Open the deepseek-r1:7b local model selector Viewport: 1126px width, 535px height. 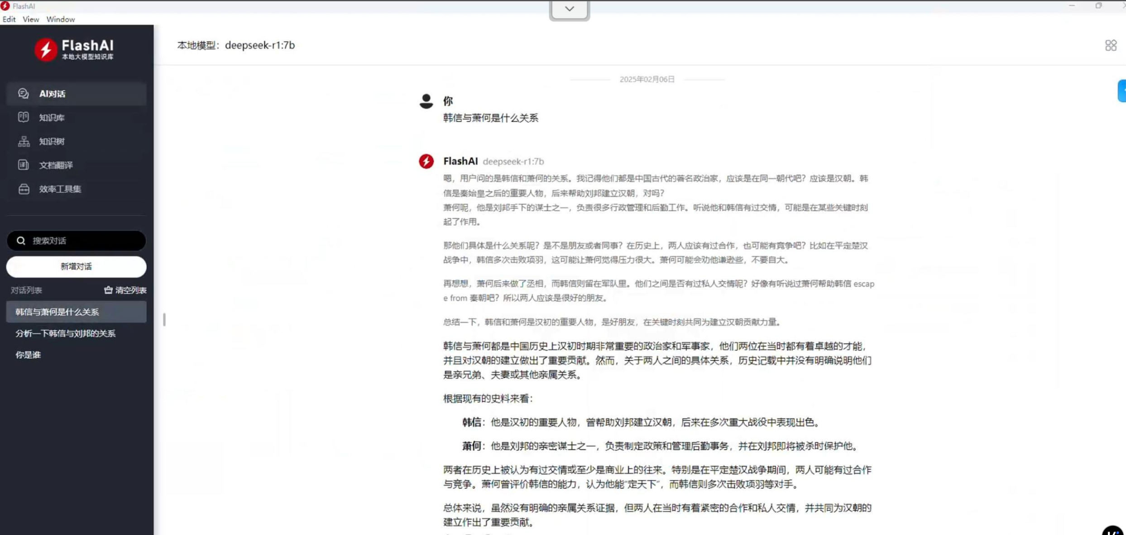259,45
